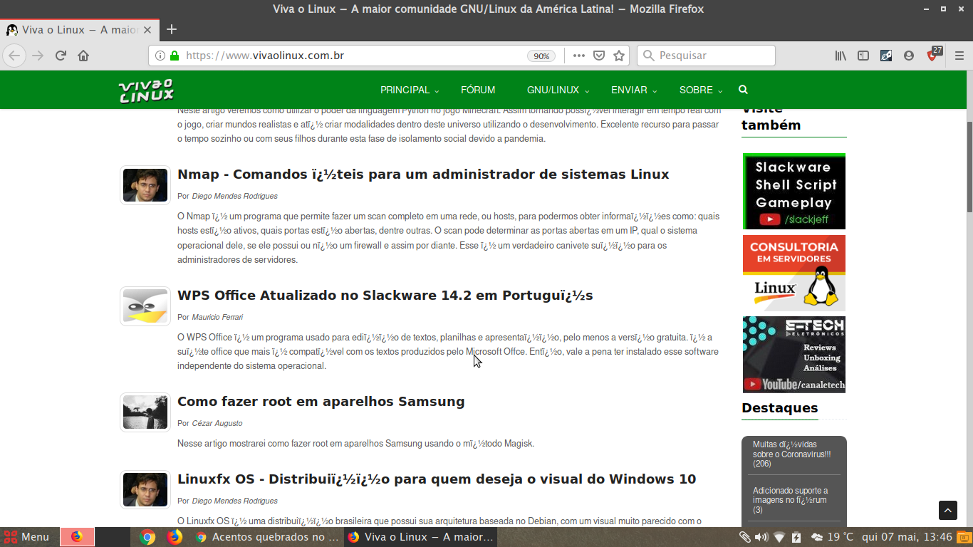Bookmark this page with the star
Image resolution: width=973 pixels, height=547 pixels.
click(x=619, y=56)
